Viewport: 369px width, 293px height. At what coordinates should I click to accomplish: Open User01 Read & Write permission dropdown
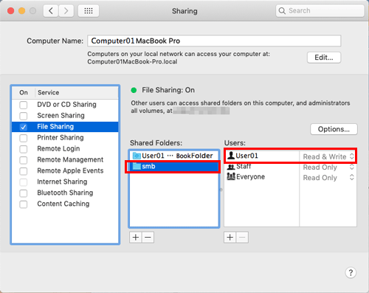328,156
